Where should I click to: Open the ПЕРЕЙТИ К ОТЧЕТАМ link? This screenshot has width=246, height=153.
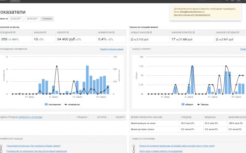[30, 117]
